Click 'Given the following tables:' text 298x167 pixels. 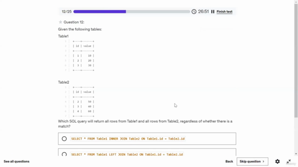pos(80,29)
